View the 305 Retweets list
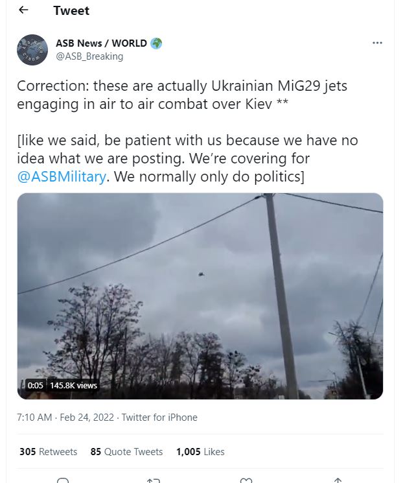The width and height of the screenshot is (405, 483). [49, 451]
